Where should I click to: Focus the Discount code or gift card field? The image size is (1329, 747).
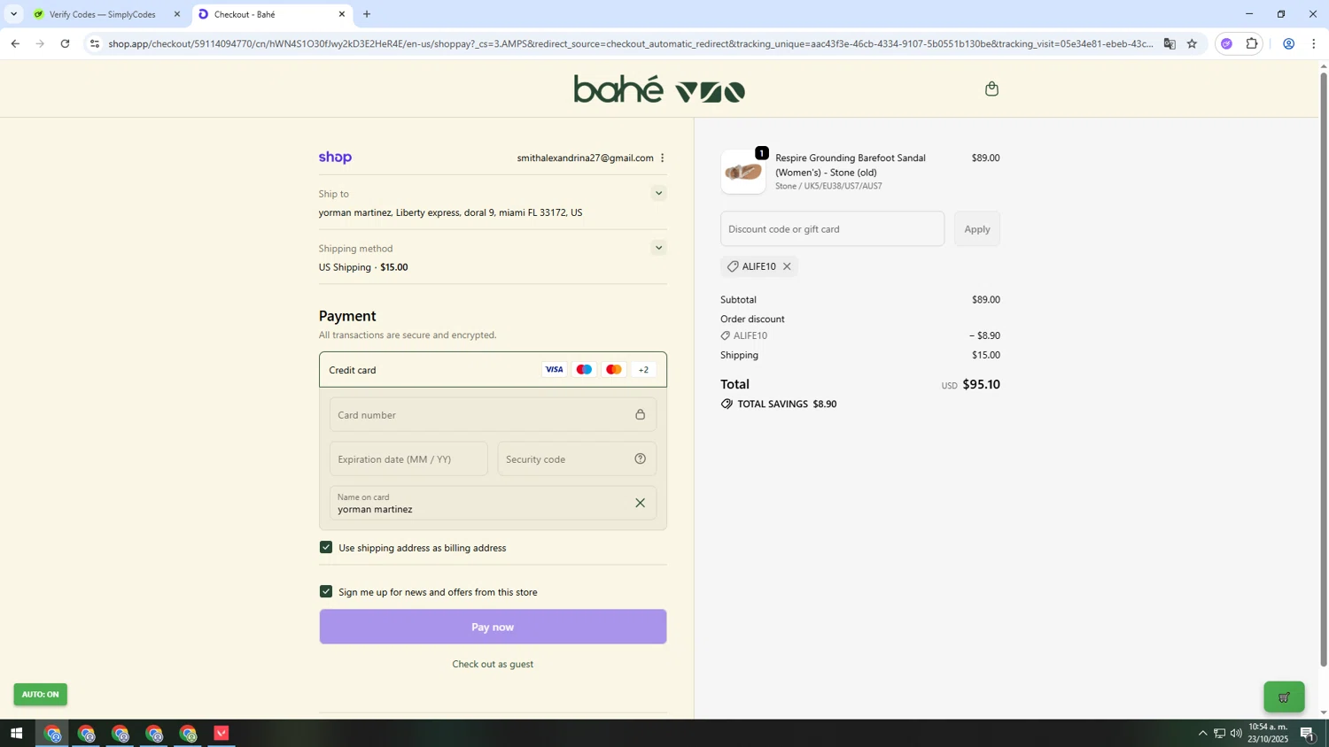coord(832,229)
